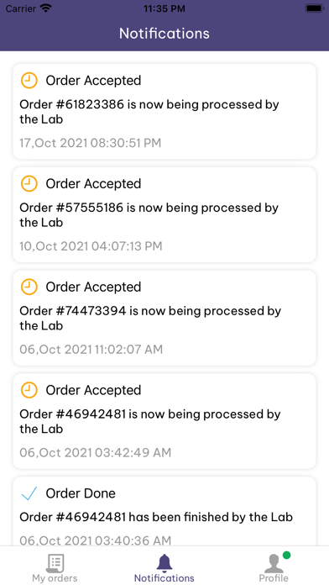Tap clock icon on accepted order #46942481
Screen dimensions: 329x585
(29, 390)
